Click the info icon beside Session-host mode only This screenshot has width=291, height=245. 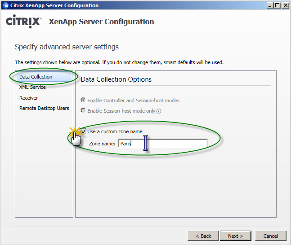pos(159,111)
